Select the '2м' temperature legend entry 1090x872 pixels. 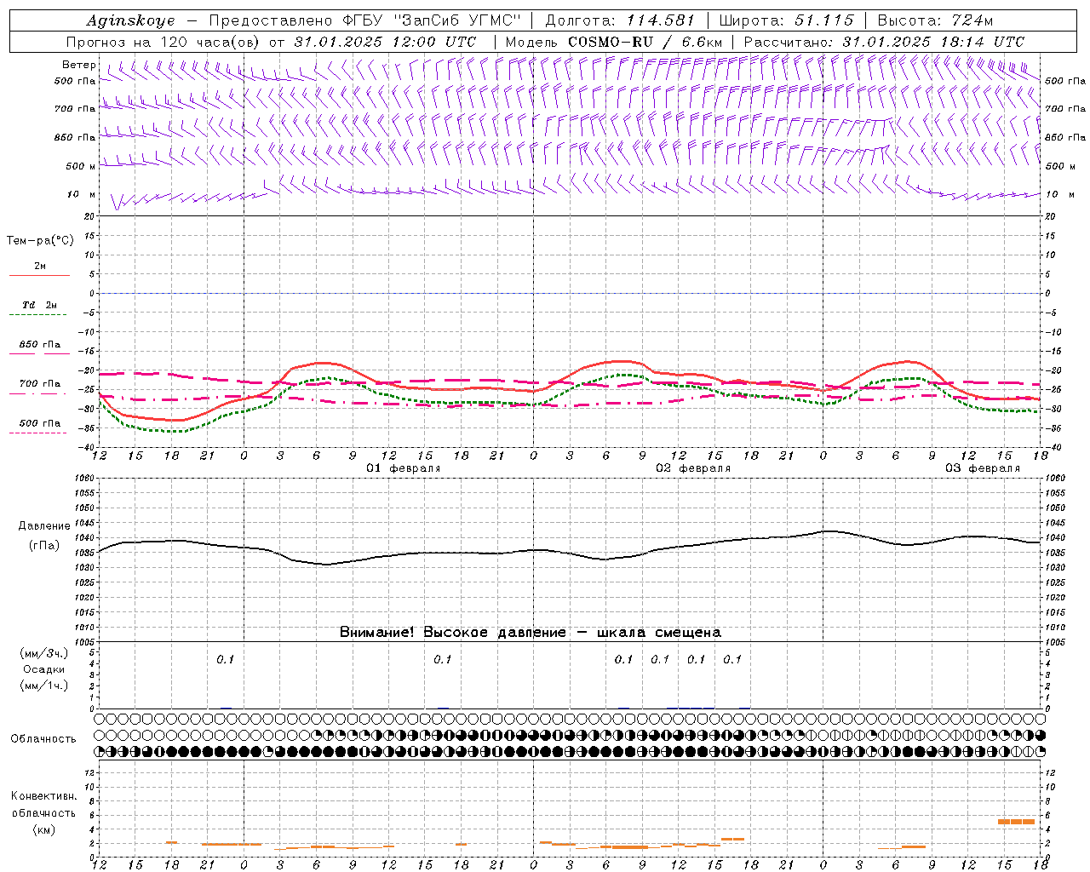click(40, 266)
